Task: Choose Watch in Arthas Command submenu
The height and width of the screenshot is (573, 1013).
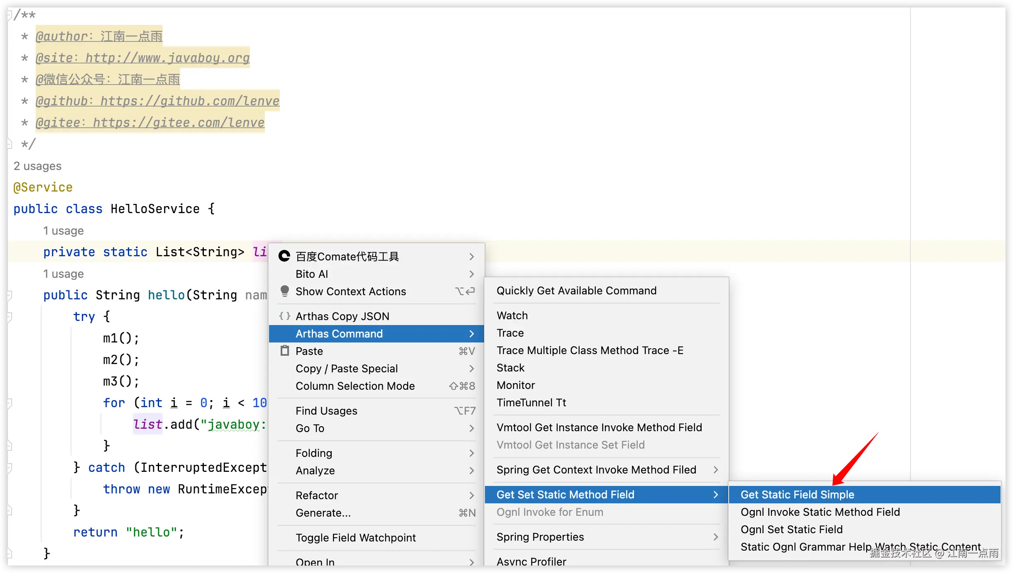Action: click(x=512, y=316)
